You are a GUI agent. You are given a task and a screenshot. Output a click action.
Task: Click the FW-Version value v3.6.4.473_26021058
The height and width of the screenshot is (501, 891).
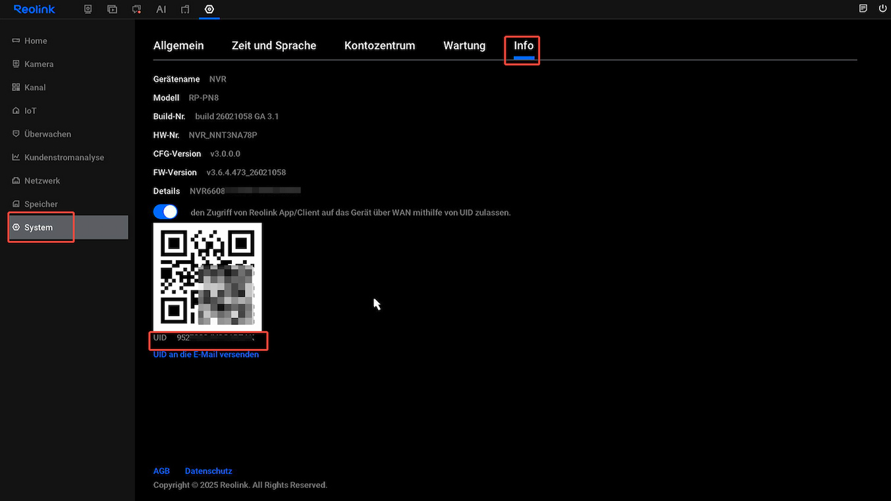246,172
